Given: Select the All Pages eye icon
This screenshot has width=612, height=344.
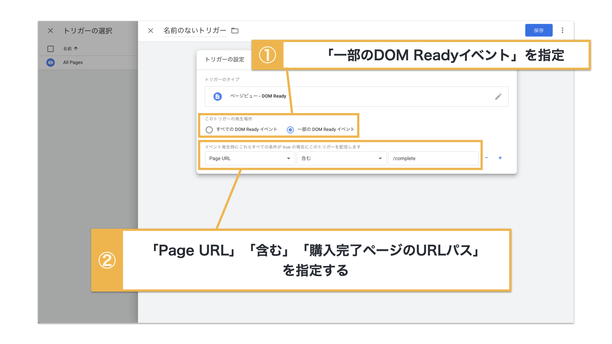Looking at the screenshot, I should click(50, 62).
